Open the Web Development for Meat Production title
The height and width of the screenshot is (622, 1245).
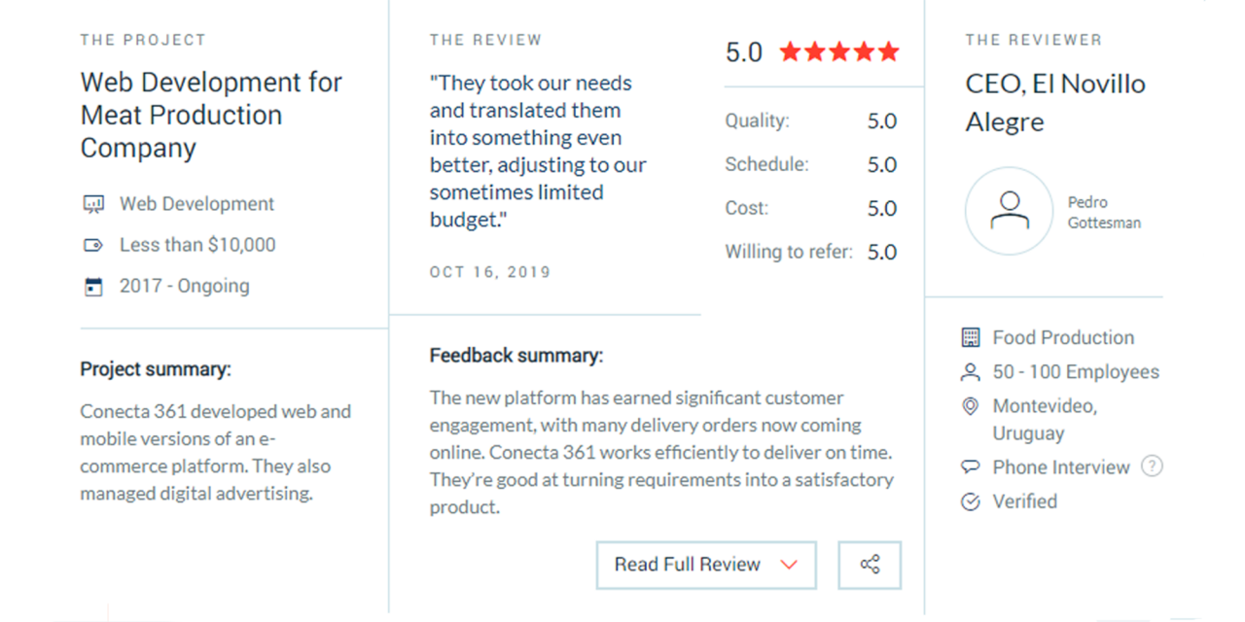[211, 115]
